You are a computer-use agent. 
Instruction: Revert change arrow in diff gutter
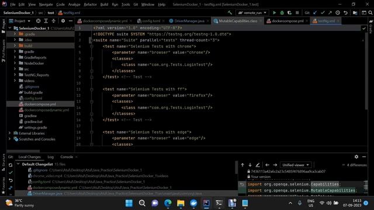pos(242,184)
